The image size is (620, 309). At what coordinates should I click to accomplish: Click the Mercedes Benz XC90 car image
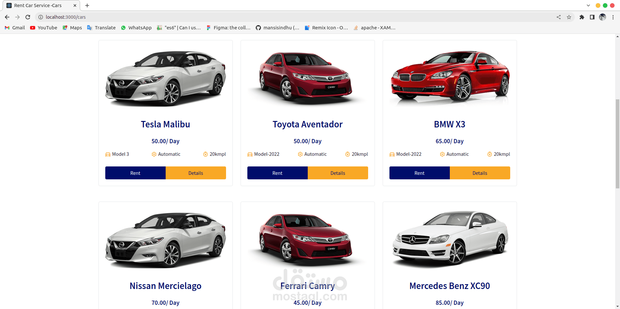pyautogui.click(x=450, y=240)
